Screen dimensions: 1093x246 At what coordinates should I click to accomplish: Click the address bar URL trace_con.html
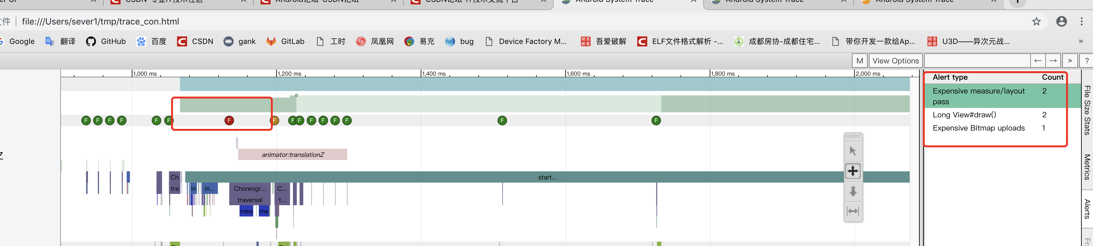coord(100,22)
